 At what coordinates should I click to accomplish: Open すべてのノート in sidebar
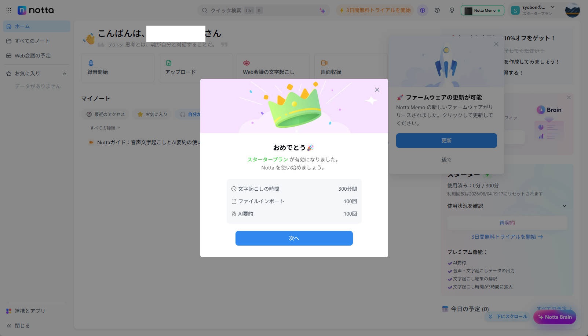[x=37, y=41]
